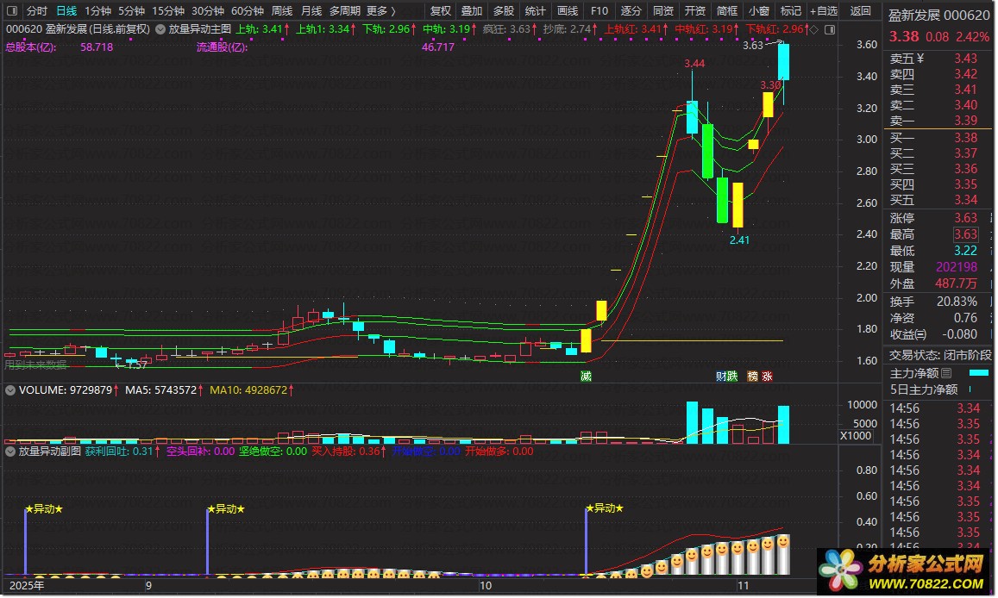Expand 放量异动副图 indicator dropdown
The image size is (998, 598).
10,452
